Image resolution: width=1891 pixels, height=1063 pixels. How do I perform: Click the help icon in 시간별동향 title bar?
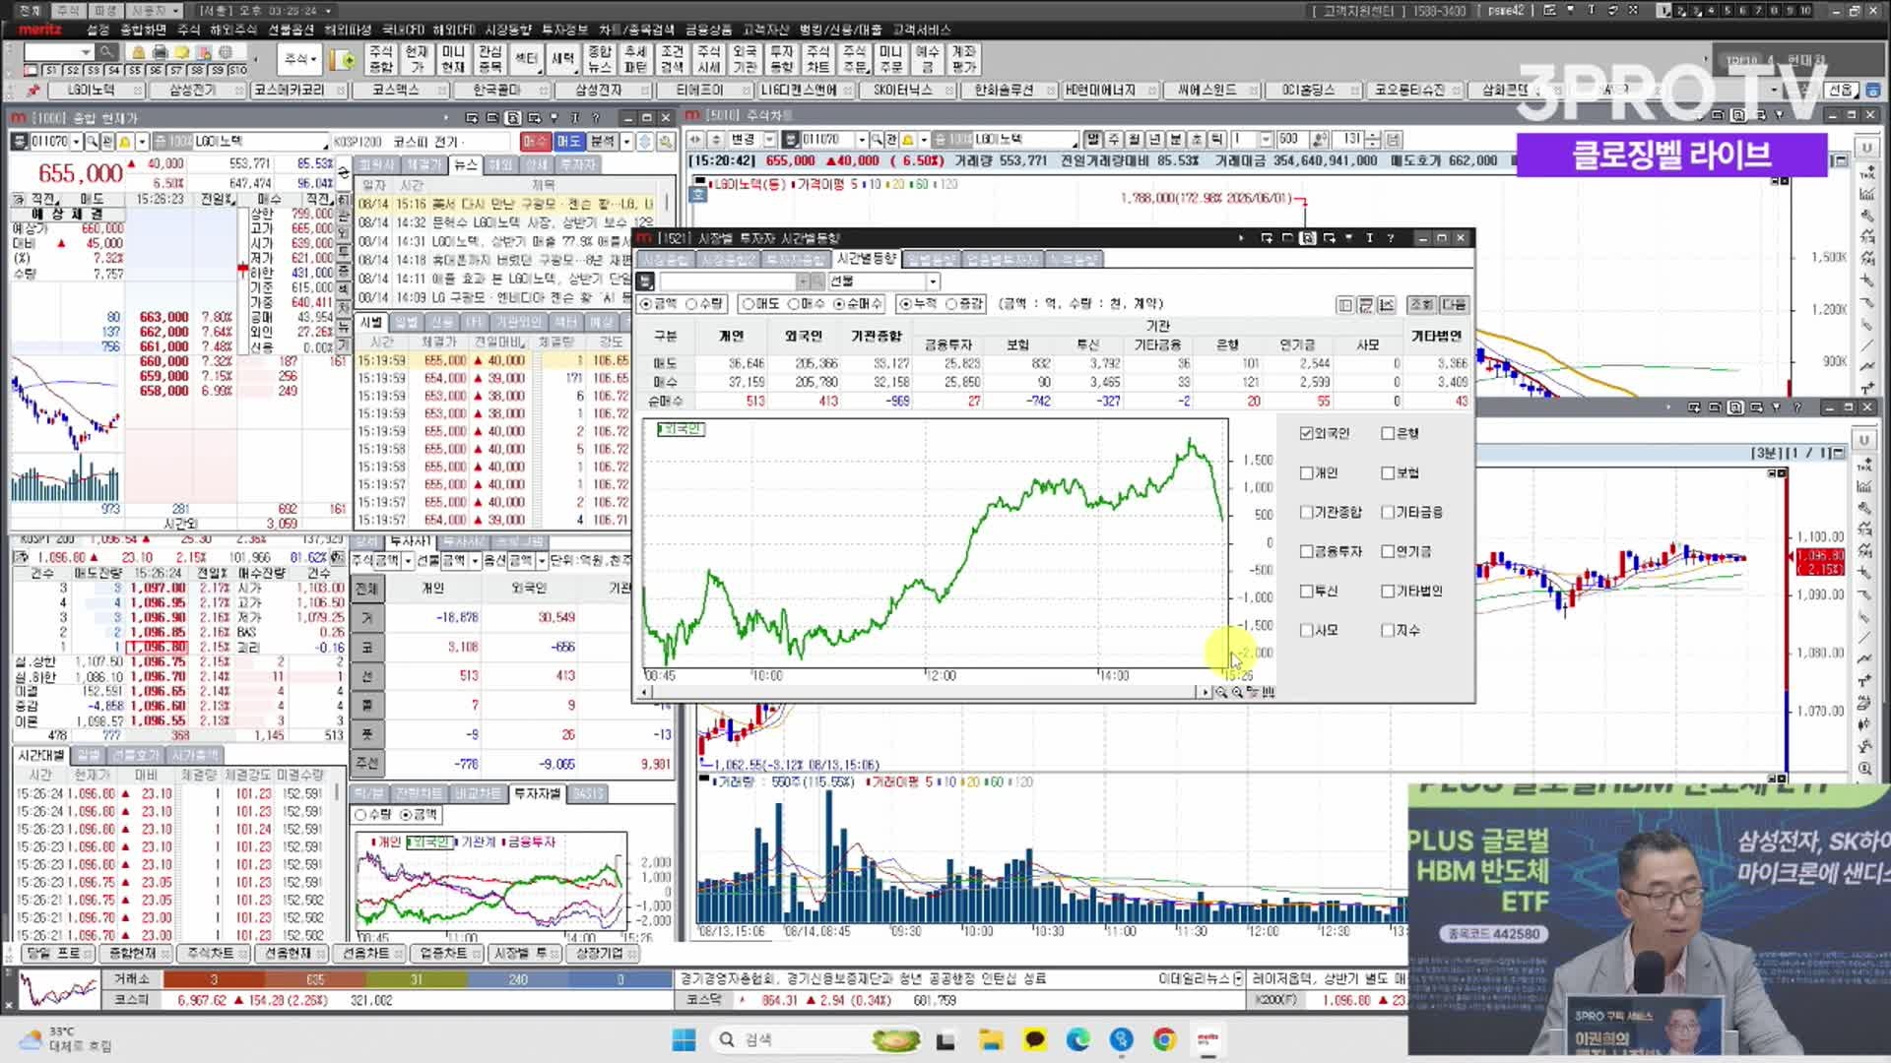tap(1390, 238)
